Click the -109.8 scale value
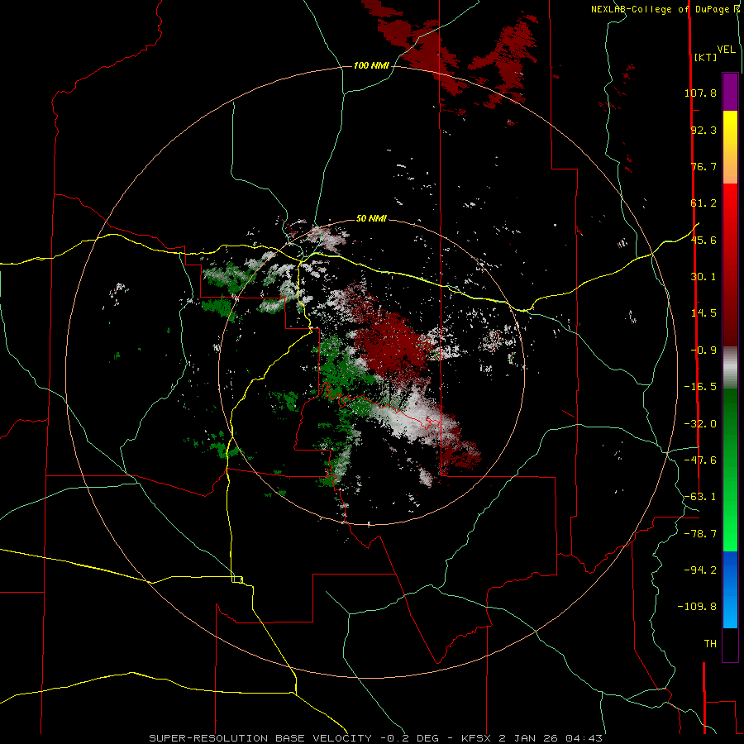Screen dimensions: 744x744 697,607
